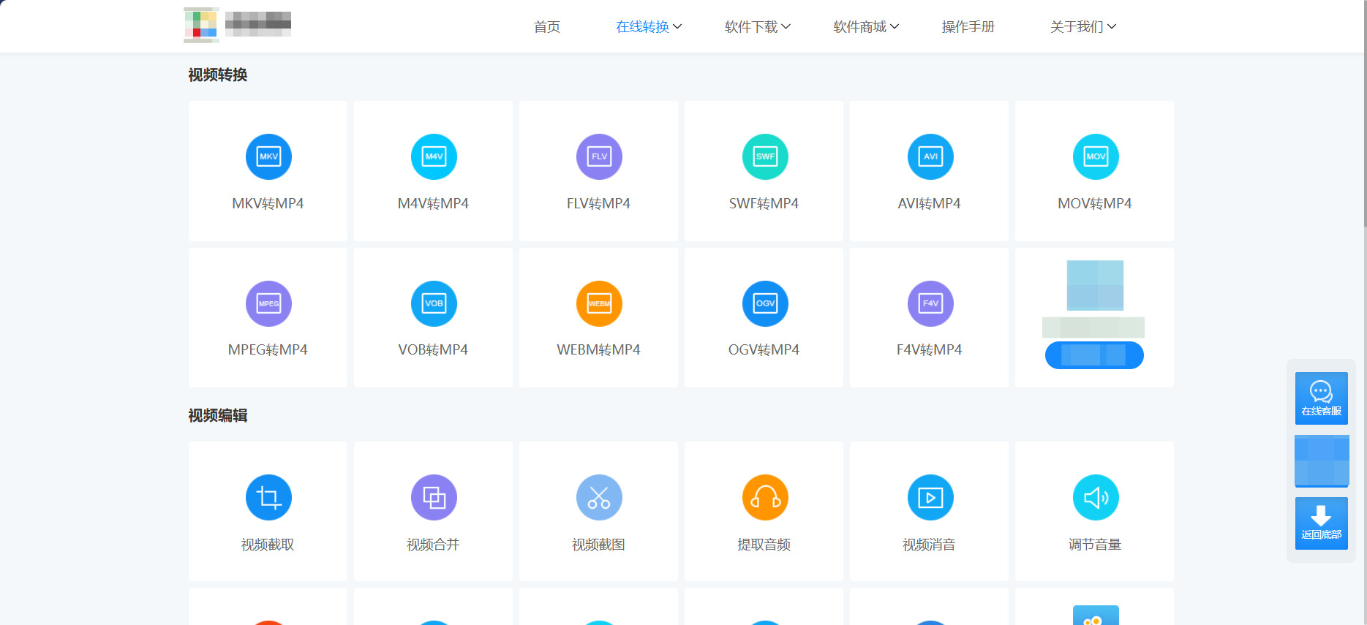1367x625 pixels.
Task: Click the 调节音量 text label
Action: pyautogui.click(x=1095, y=545)
